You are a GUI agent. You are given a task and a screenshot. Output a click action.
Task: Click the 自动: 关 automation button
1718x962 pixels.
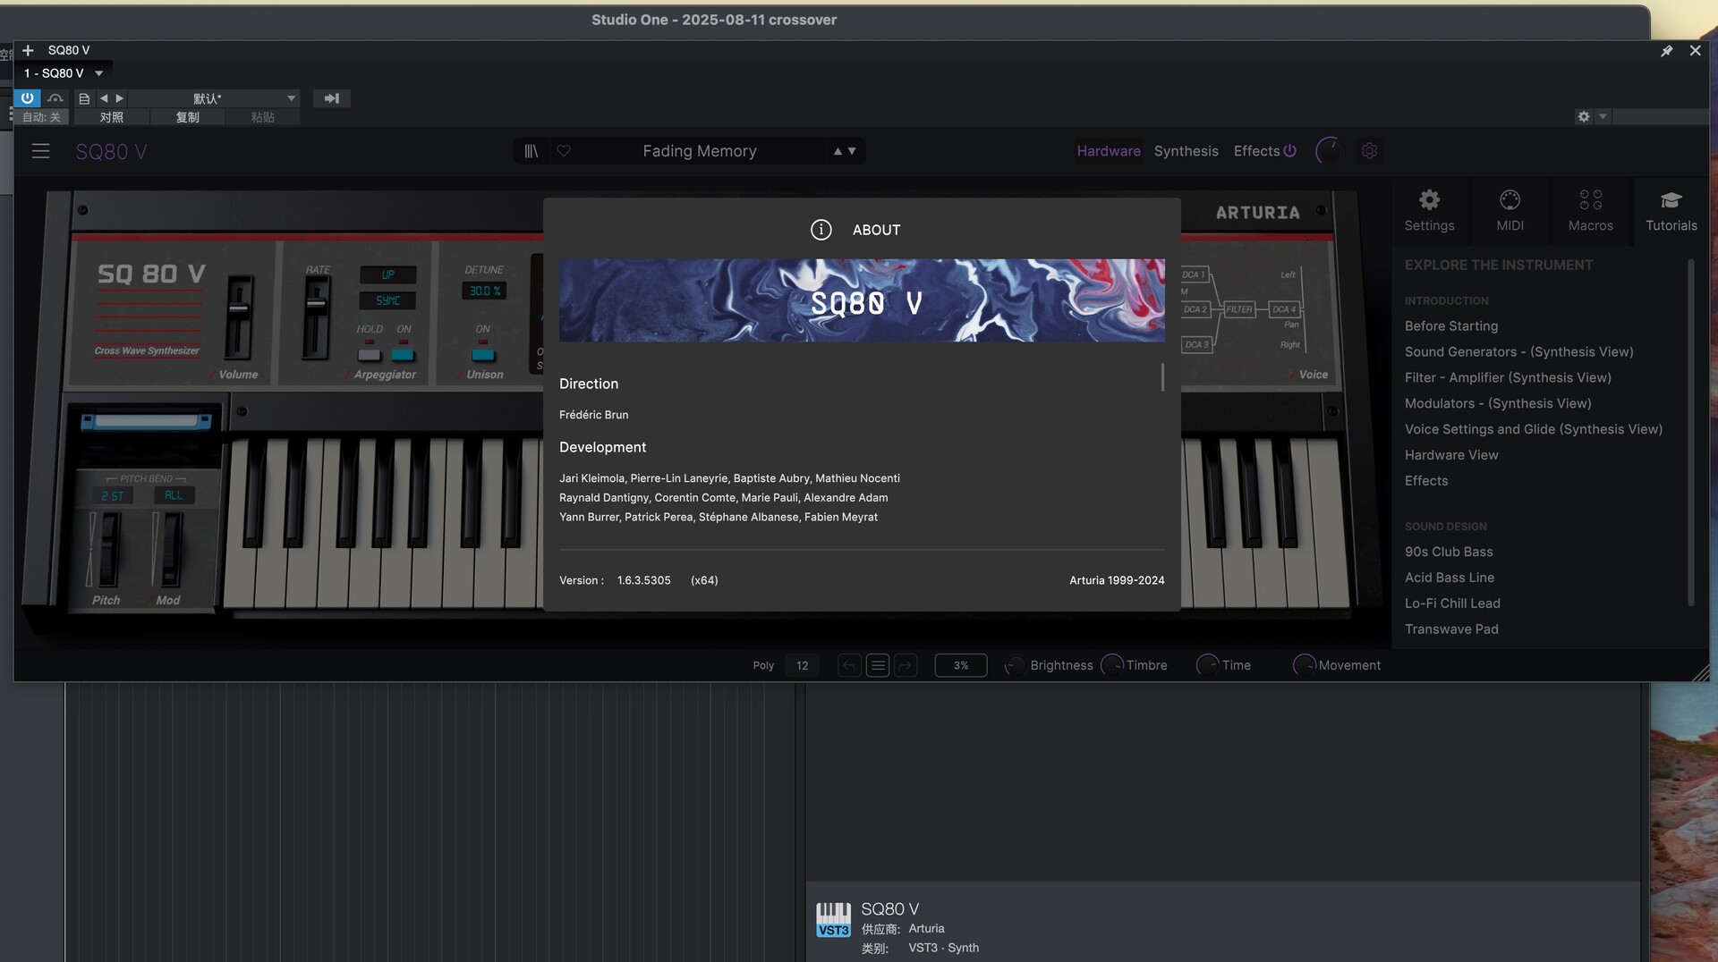click(42, 117)
